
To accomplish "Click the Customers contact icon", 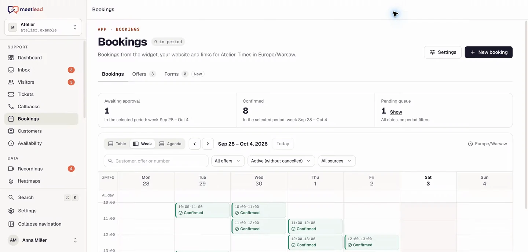I will tap(11, 131).
